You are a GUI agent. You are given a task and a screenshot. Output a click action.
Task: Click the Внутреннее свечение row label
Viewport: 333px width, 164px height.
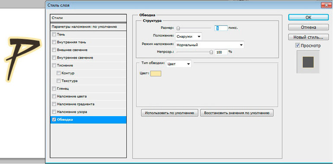pyautogui.click(x=75, y=58)
